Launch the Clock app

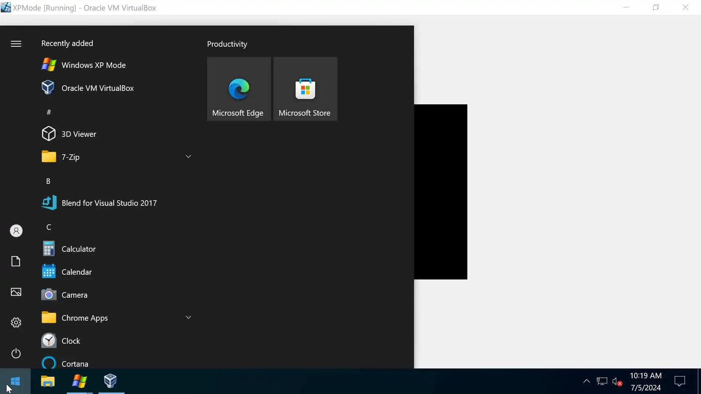(x=70, y=341)
